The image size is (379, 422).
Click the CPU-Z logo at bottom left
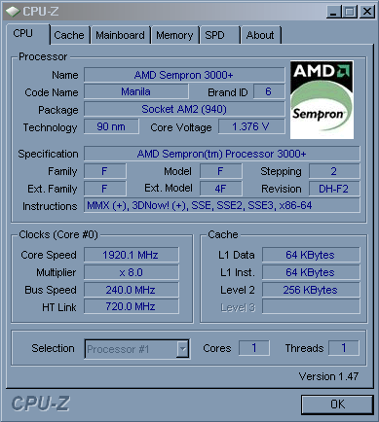pyautogui.click(x=41, y=404)
